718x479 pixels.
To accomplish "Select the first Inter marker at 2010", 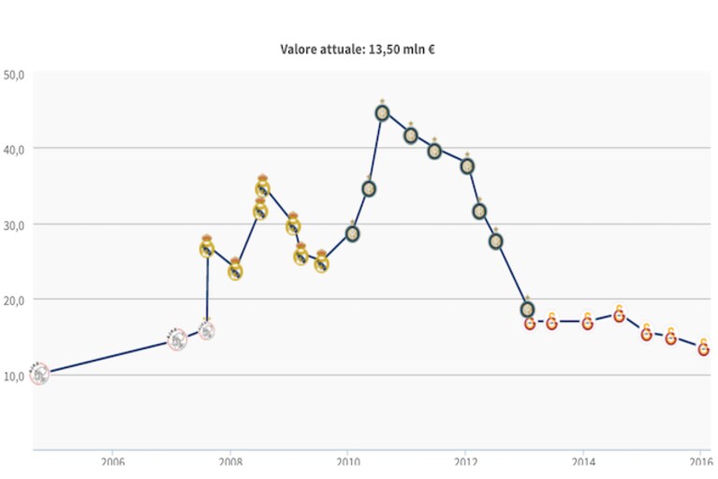I will (x=352, y=234).
